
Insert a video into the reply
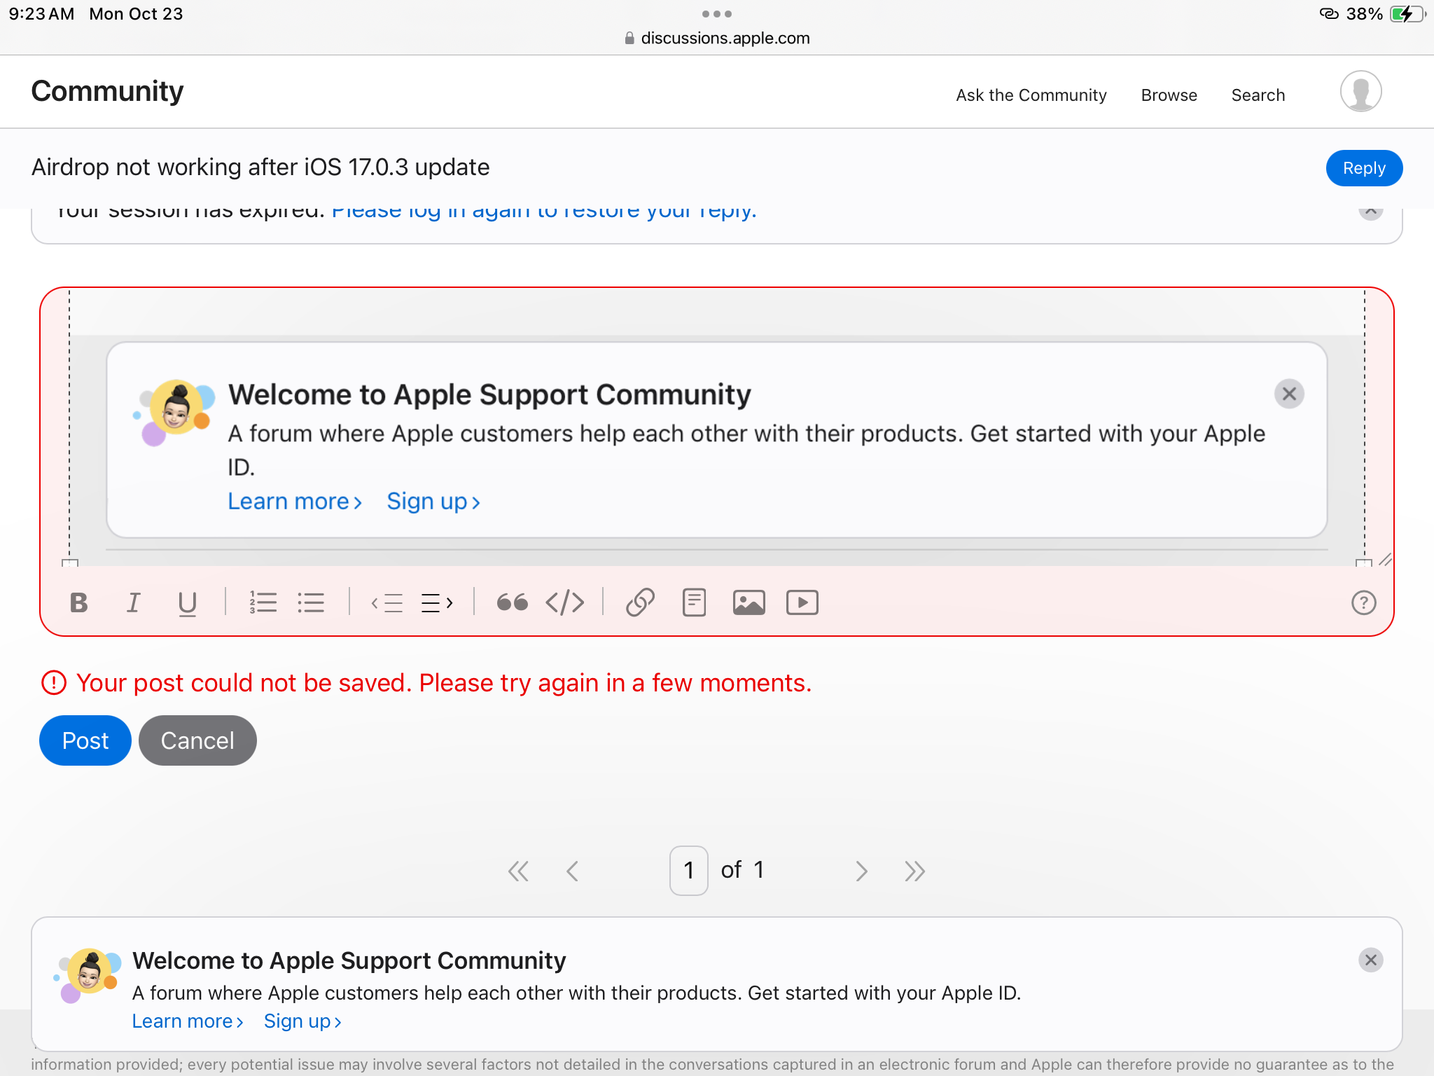tap(802, 602)
